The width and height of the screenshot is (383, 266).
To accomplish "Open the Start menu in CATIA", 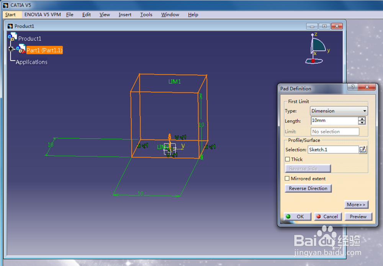I will point(10,15).
